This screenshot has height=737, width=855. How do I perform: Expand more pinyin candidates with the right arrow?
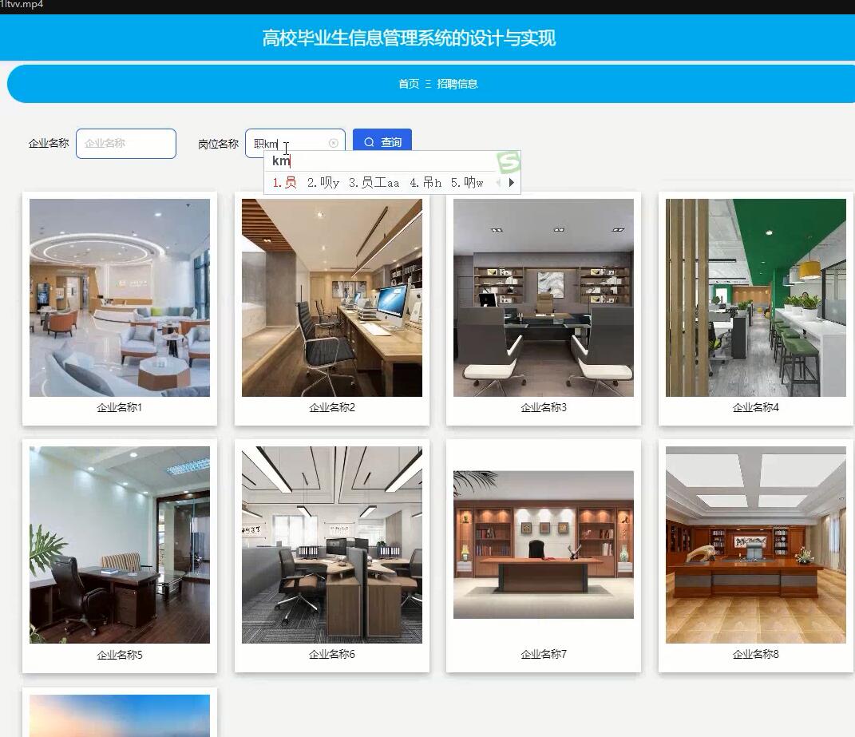(x=512, y=182)
